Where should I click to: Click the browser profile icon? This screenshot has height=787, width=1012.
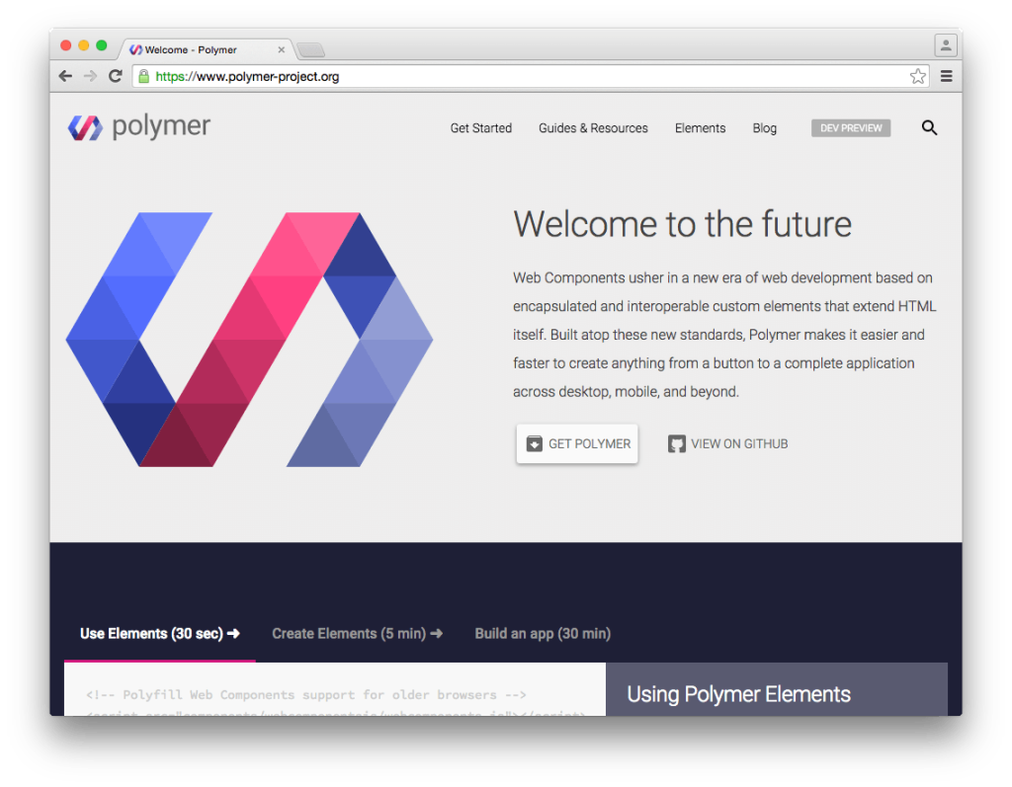pyautogui.click(x=946, y=44)
